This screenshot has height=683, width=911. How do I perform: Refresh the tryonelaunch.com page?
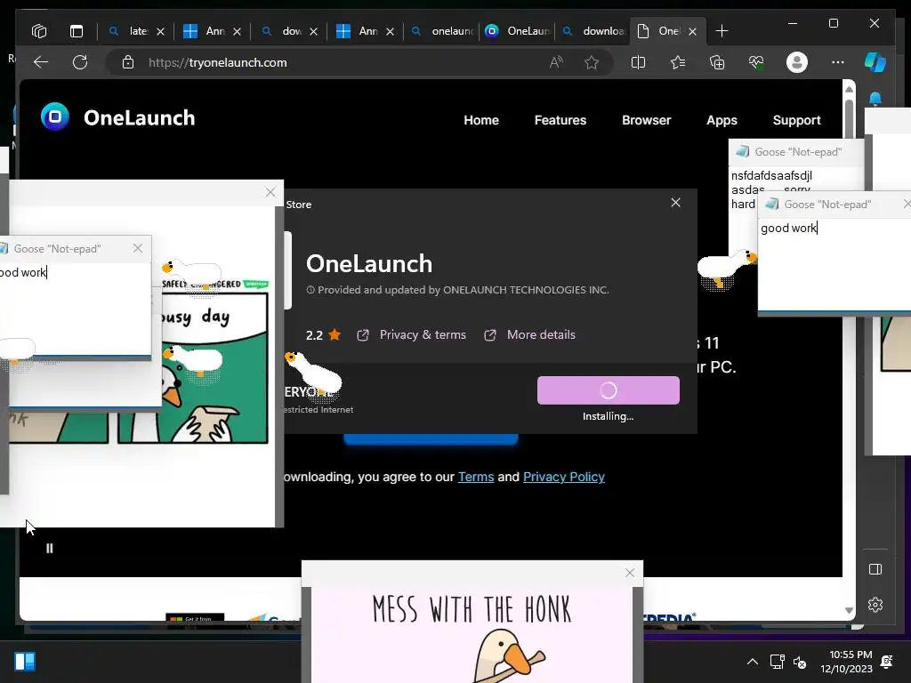pos(80,62)
